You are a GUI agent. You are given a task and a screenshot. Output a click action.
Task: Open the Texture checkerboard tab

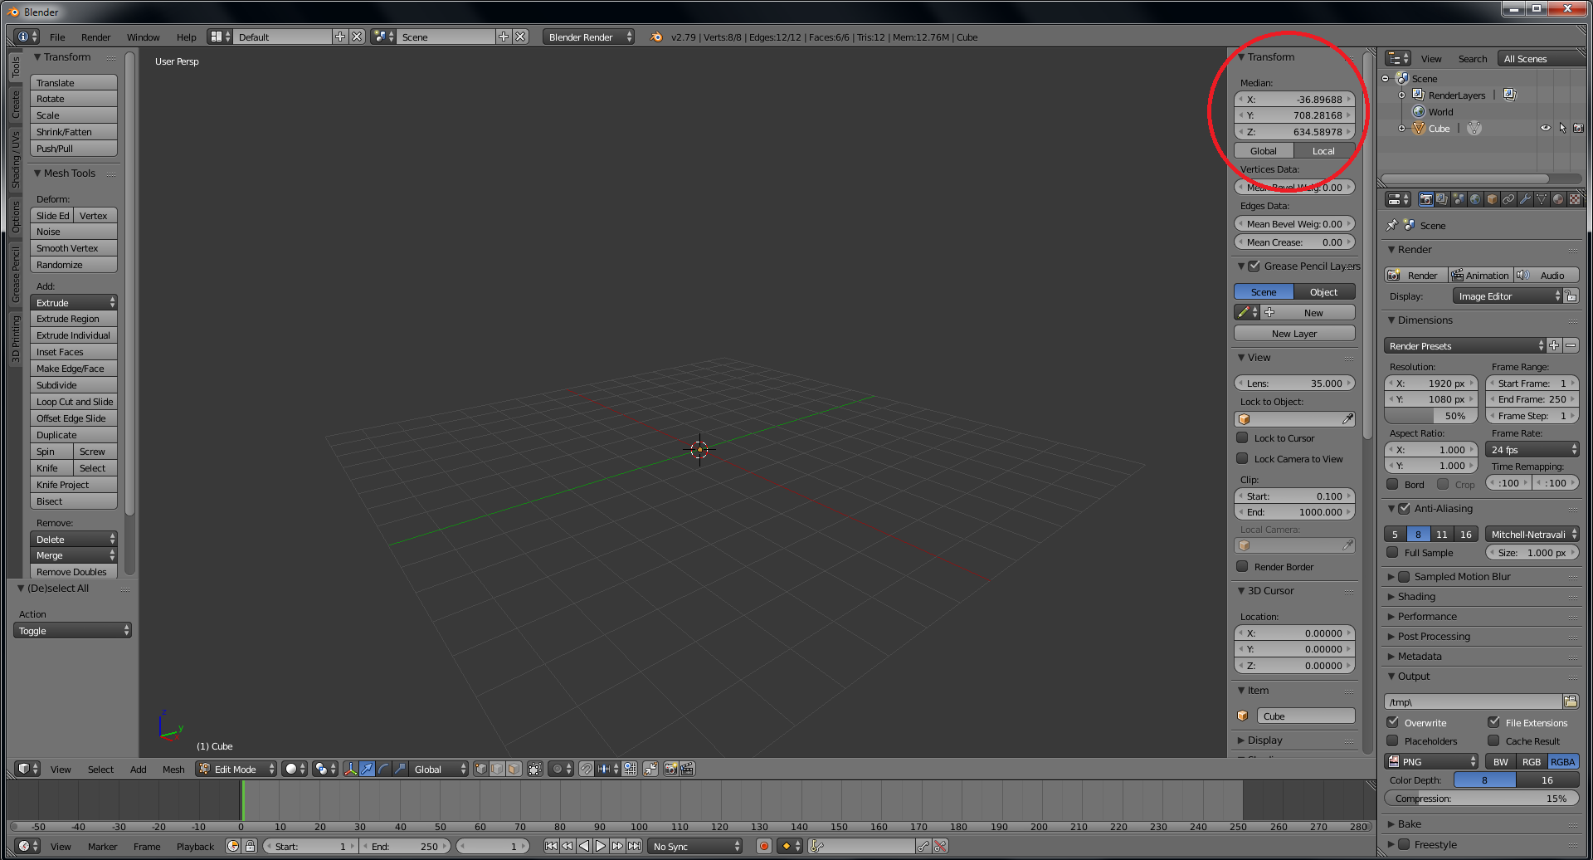click(x=1574, y=199)
